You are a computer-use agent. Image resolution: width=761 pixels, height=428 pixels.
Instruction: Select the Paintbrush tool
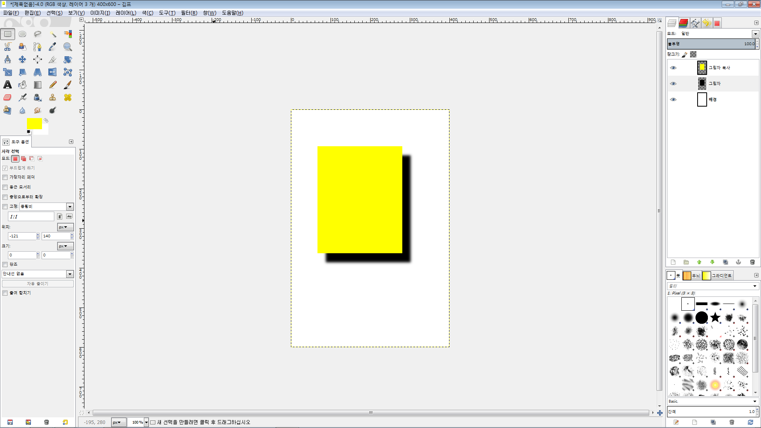(68, 85)
